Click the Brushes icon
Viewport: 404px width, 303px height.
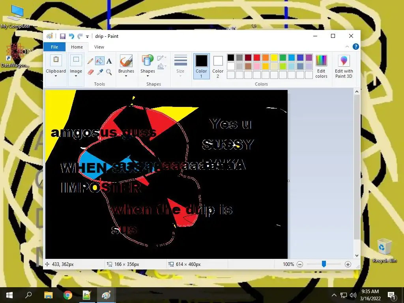[x=126, y=61]
